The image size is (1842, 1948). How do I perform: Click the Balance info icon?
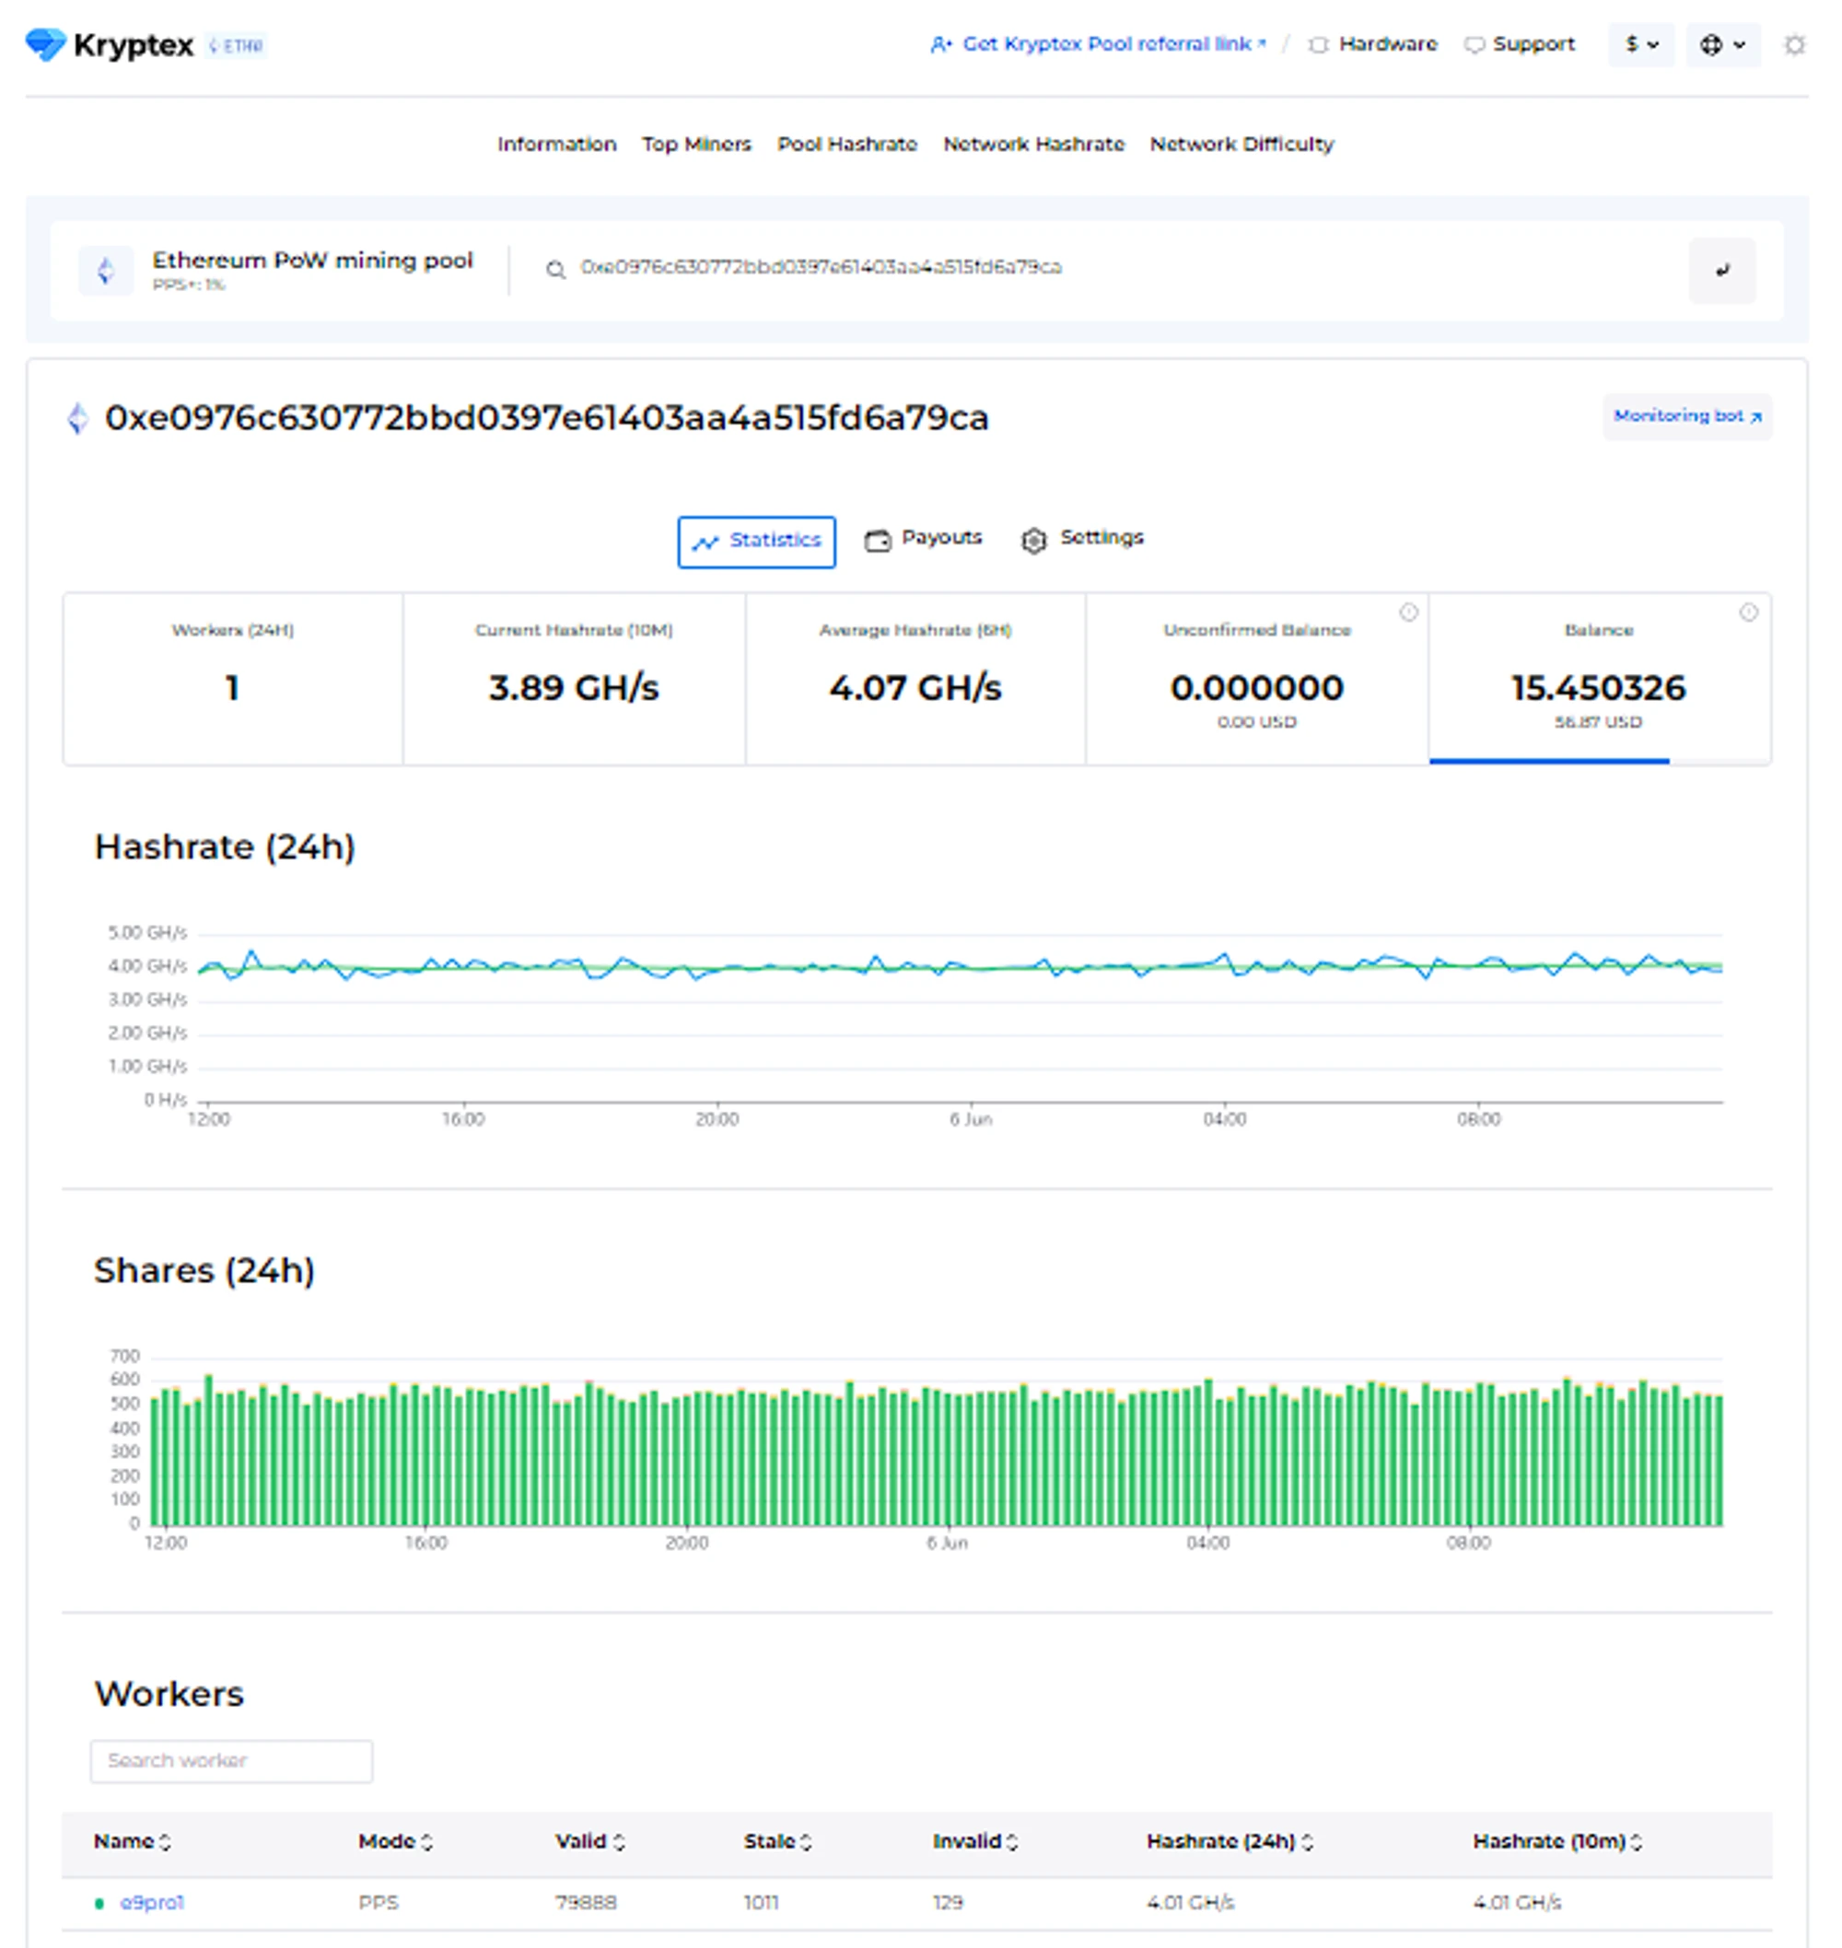[1749, 612]
